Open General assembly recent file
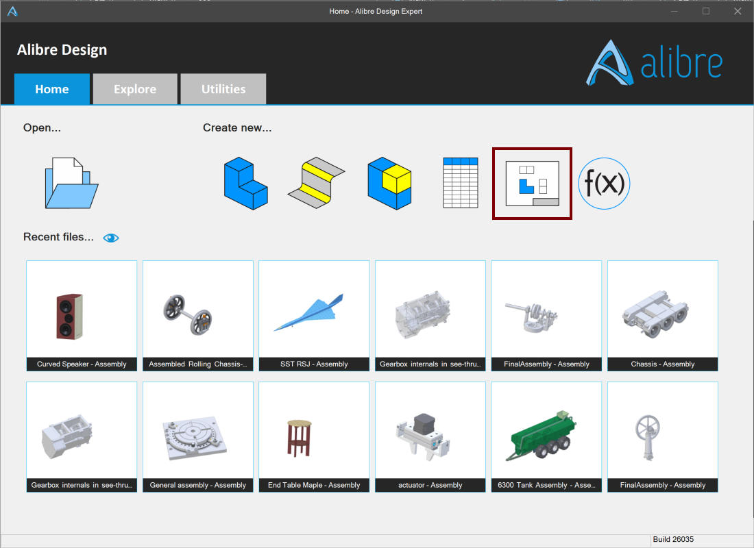754x548 pixels. point(198,436)
